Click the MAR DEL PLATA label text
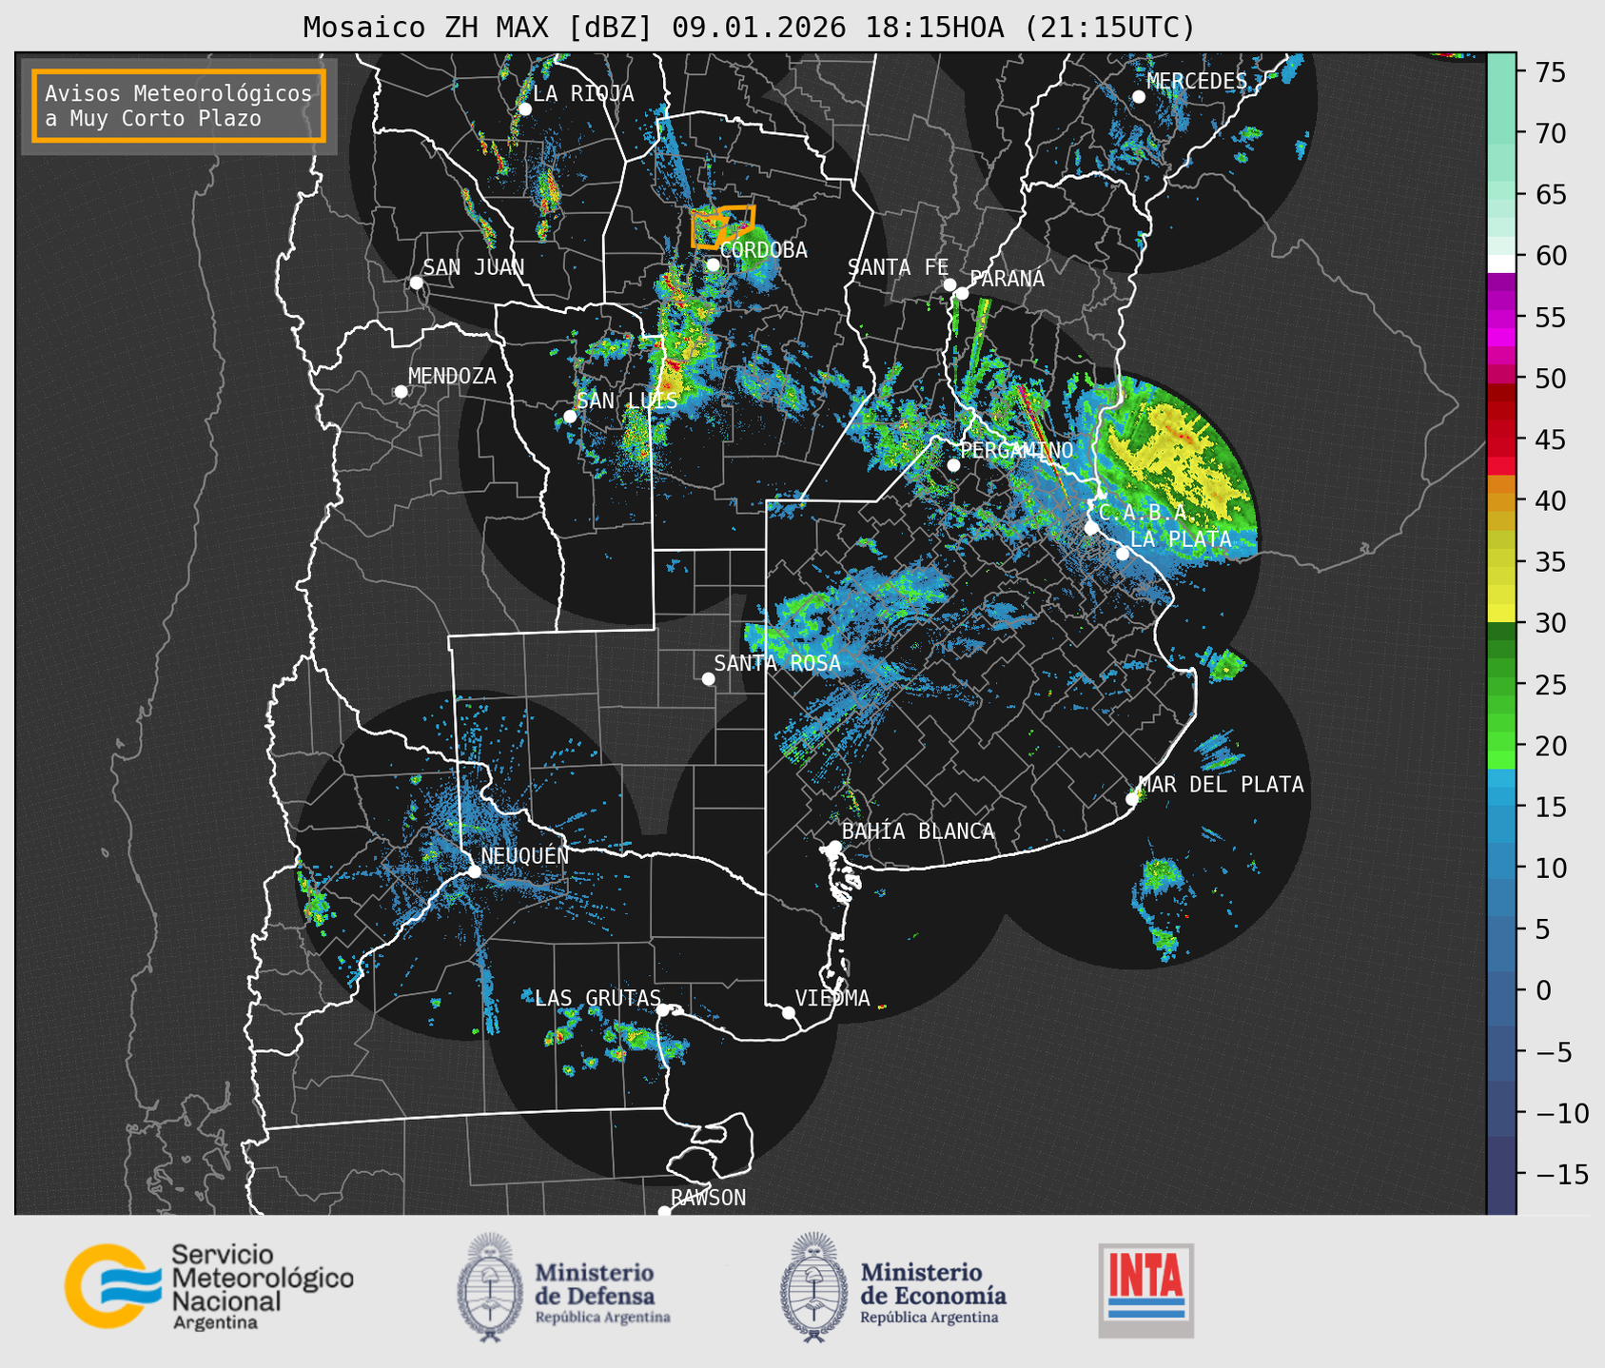 [x=1222, y=784]
